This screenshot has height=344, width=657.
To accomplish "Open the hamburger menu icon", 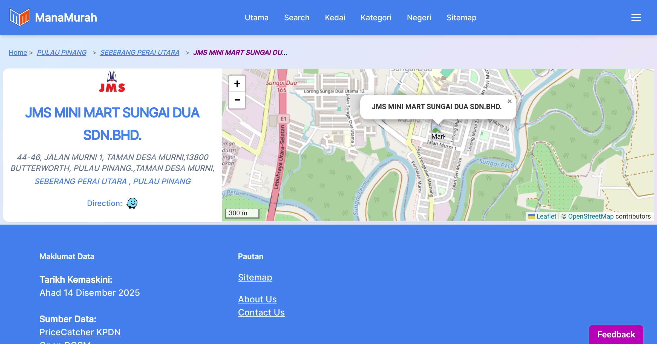I will (x=636, y=18).
